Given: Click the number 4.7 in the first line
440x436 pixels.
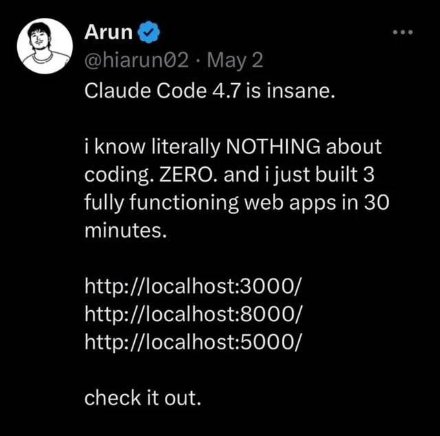Looking at the screenshot, I should click(226, 91).
